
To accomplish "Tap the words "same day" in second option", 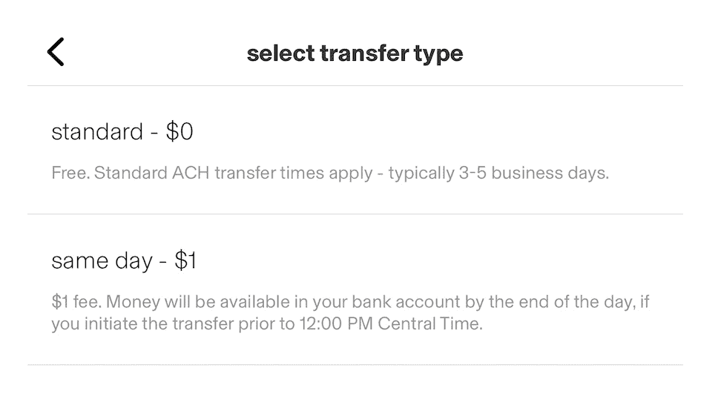I will 102,261.
